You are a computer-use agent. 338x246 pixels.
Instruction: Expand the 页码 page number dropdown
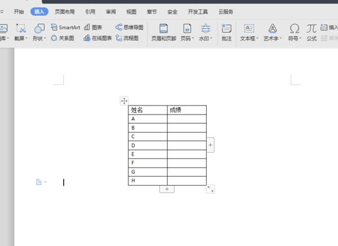[x=187, y=32]
